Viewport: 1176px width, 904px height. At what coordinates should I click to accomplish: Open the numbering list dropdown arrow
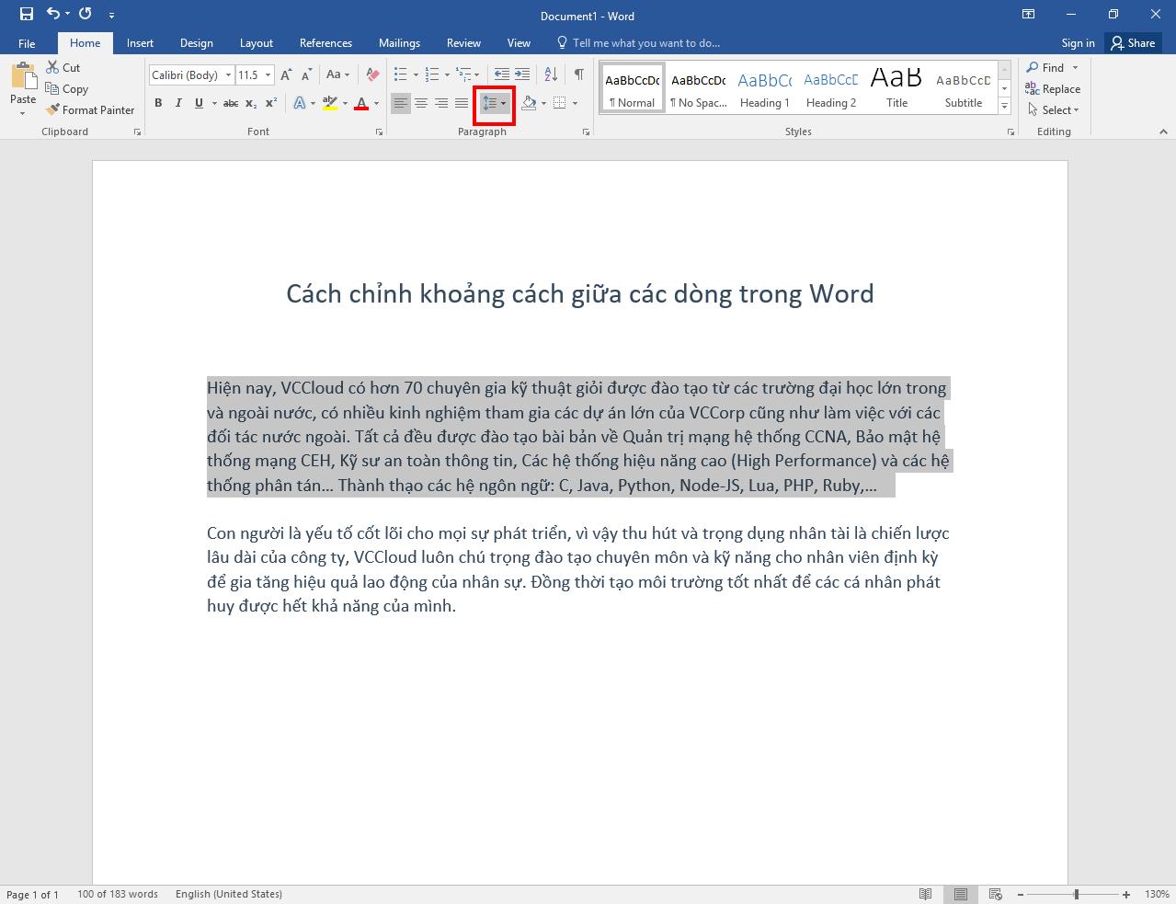(x=447, y=75)
